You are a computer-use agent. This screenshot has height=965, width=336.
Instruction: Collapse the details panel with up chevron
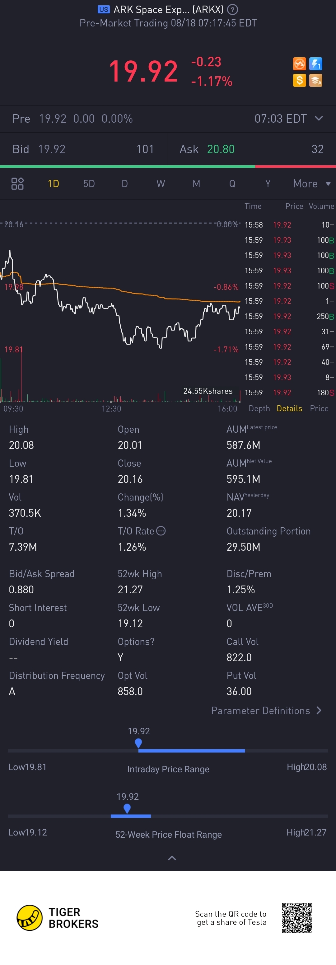click(172, 858)
